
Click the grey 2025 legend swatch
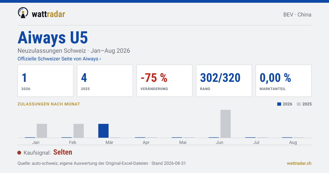(x=299, y=104)
